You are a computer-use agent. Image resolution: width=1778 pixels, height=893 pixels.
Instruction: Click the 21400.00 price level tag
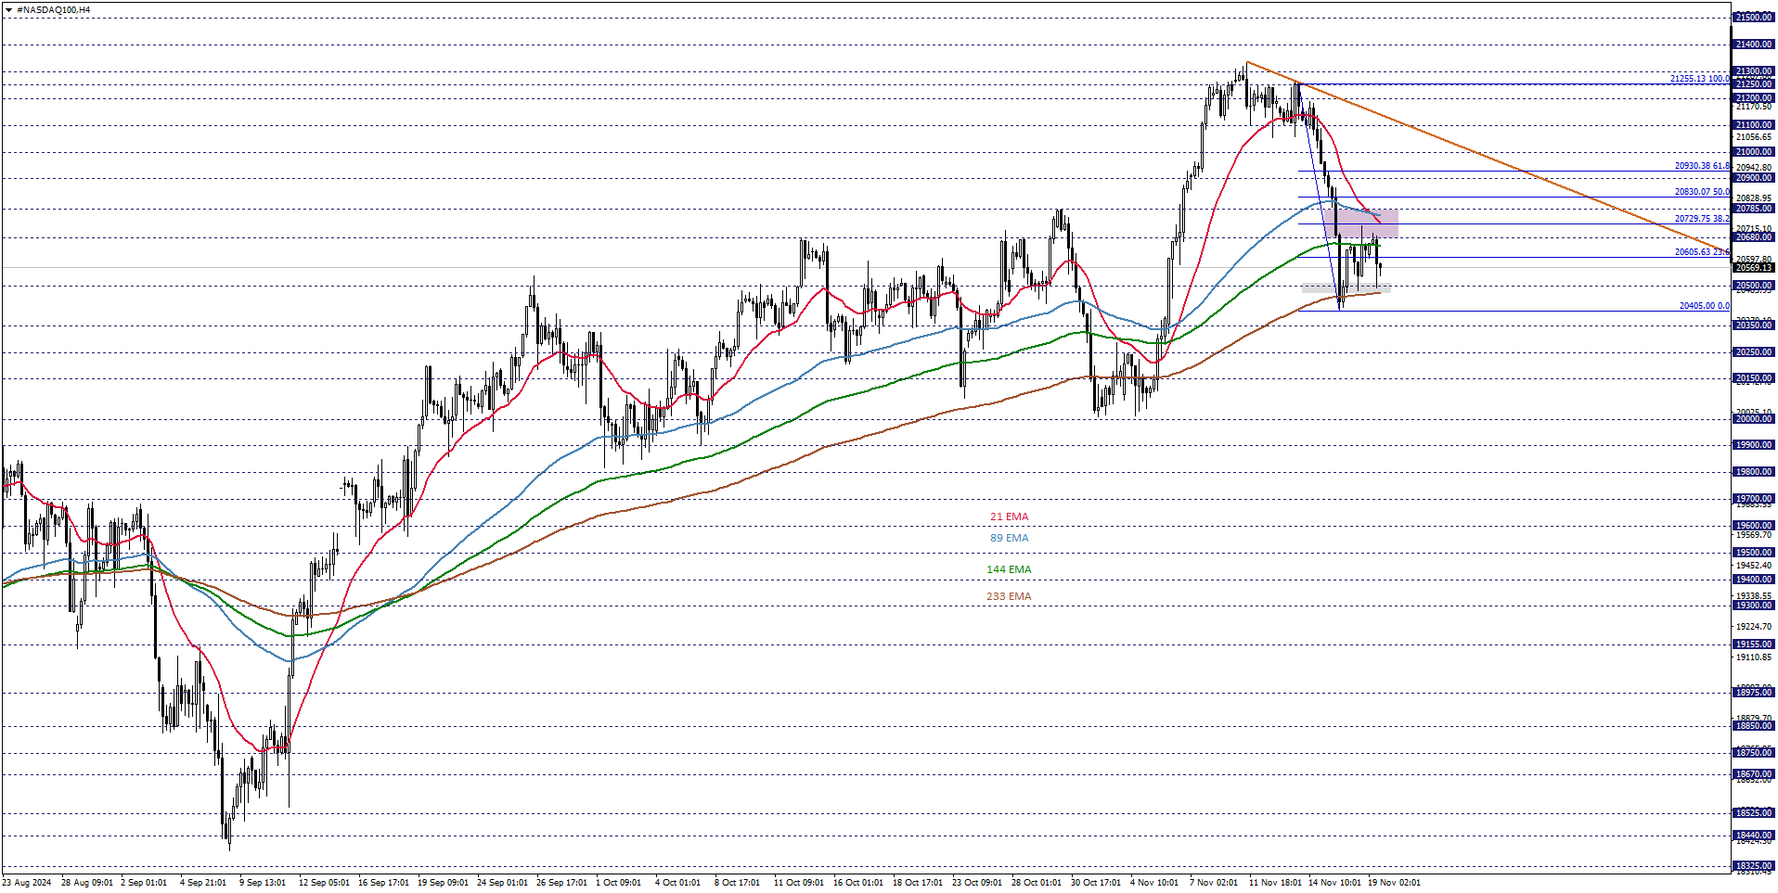coord(1754,45)
